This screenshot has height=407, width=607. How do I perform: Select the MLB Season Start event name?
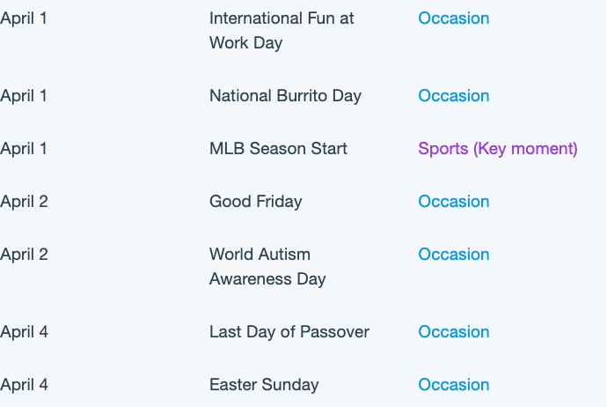tap(278, 149)
